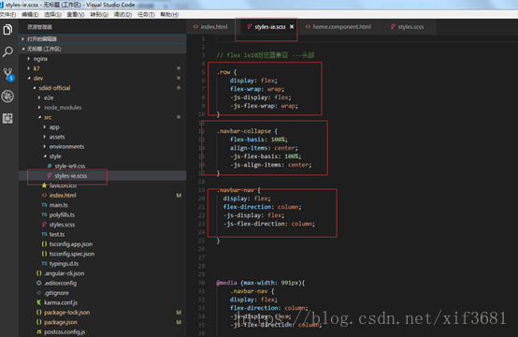Screen dimensions: 518x337
Task: Open the View menu
Action: tap(76, 15)
